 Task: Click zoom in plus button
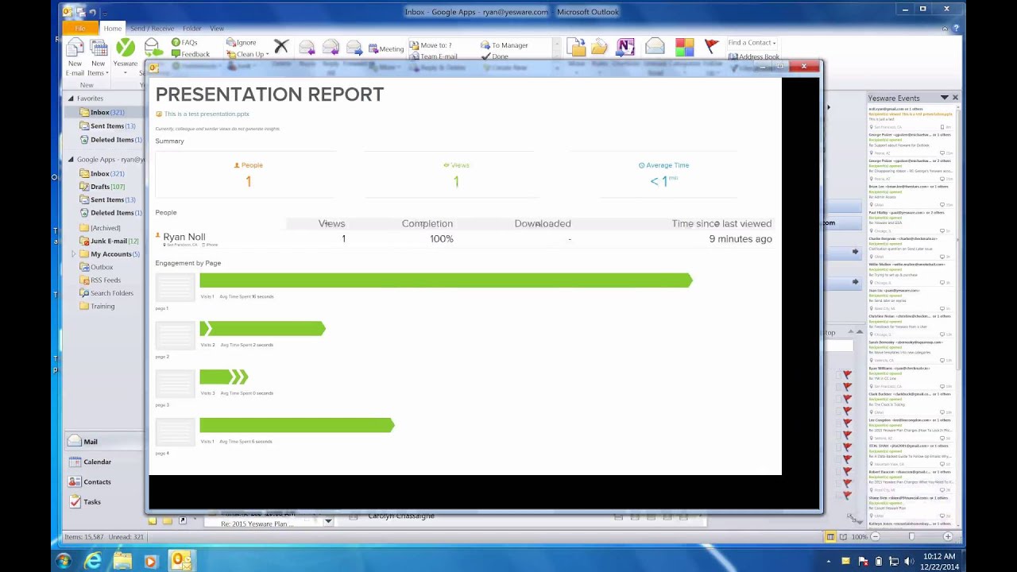click(x=947, y=537)
